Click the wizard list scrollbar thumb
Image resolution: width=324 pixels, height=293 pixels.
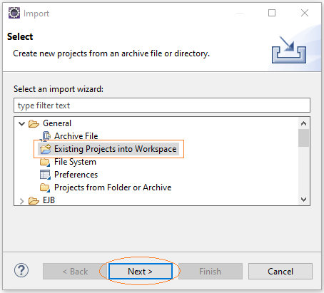click(303, 138)
